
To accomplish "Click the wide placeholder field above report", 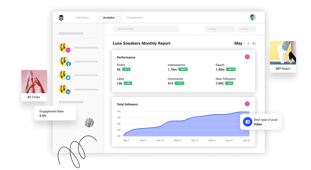I will pyautogui.click(x=146, y=29).
